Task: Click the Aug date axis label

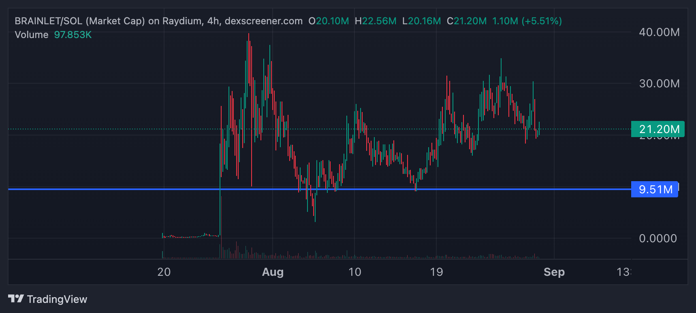Action: click(x=273, y=272)
